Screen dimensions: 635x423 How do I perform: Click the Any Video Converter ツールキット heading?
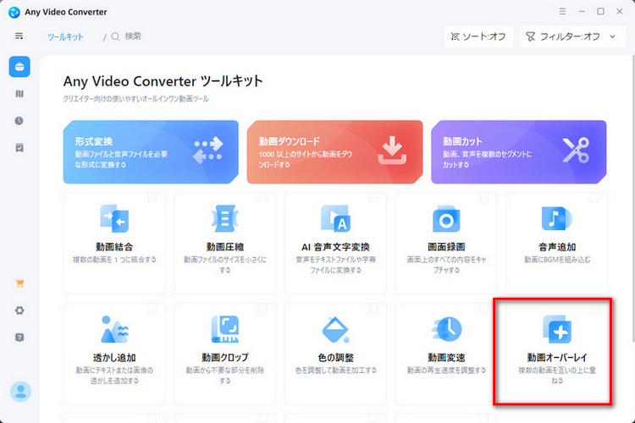pyautogui.click(x=163, y=81)
